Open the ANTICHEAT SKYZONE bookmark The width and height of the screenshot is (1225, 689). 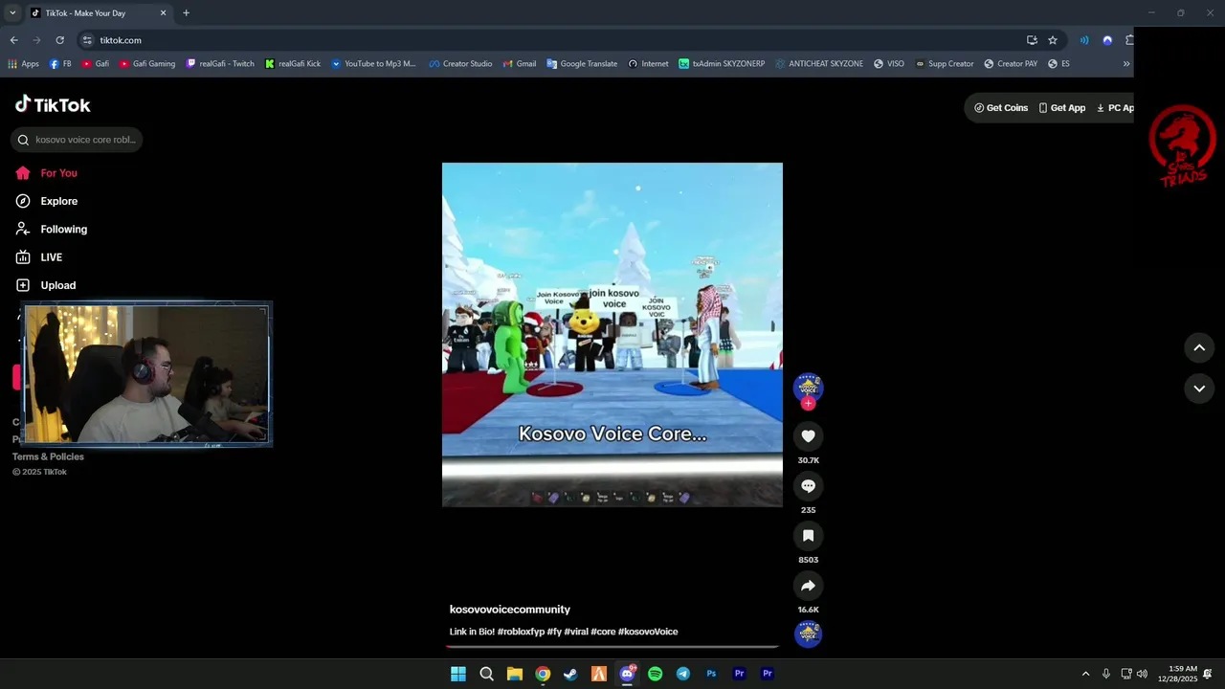[818, 64]
